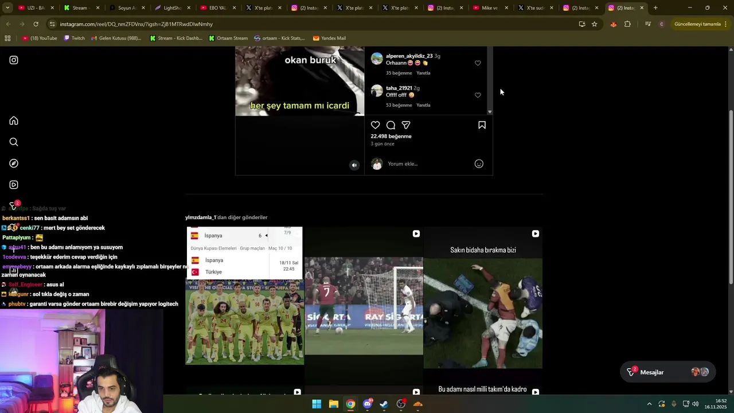Go back to the previous page
This screenshot has width=734, height=413.
coord(8,24)
